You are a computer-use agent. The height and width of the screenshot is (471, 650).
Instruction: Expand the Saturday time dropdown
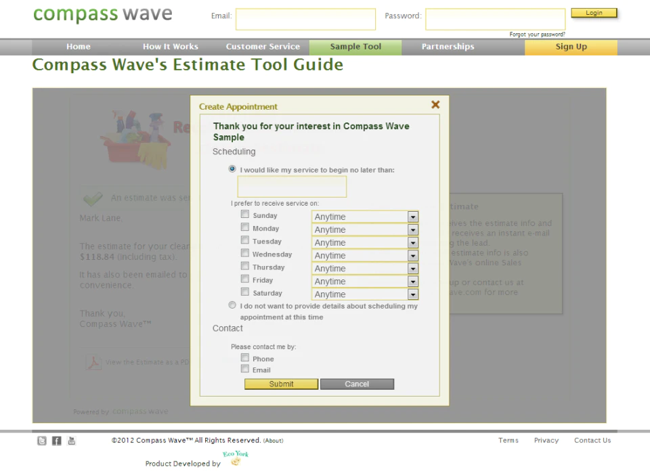click(x=412, y=294)
